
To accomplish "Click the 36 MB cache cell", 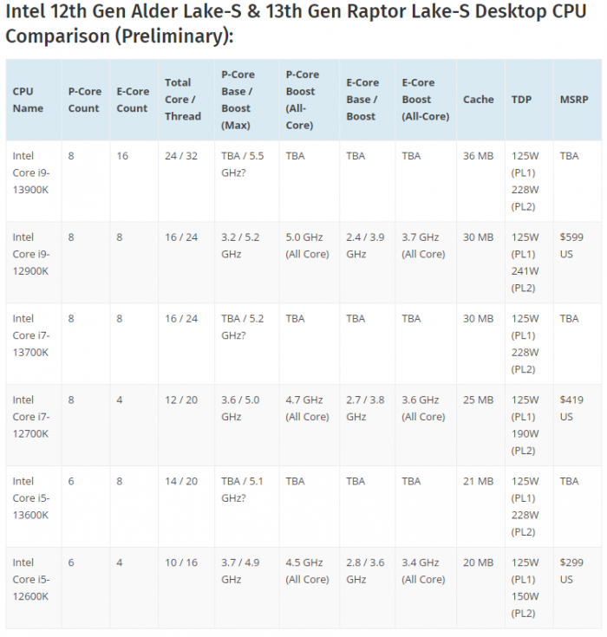I will [478, 156].
